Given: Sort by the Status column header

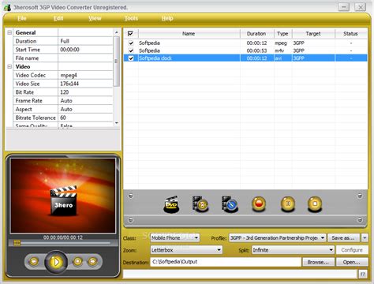Looking at the screenshot, I should coord(351,34).
